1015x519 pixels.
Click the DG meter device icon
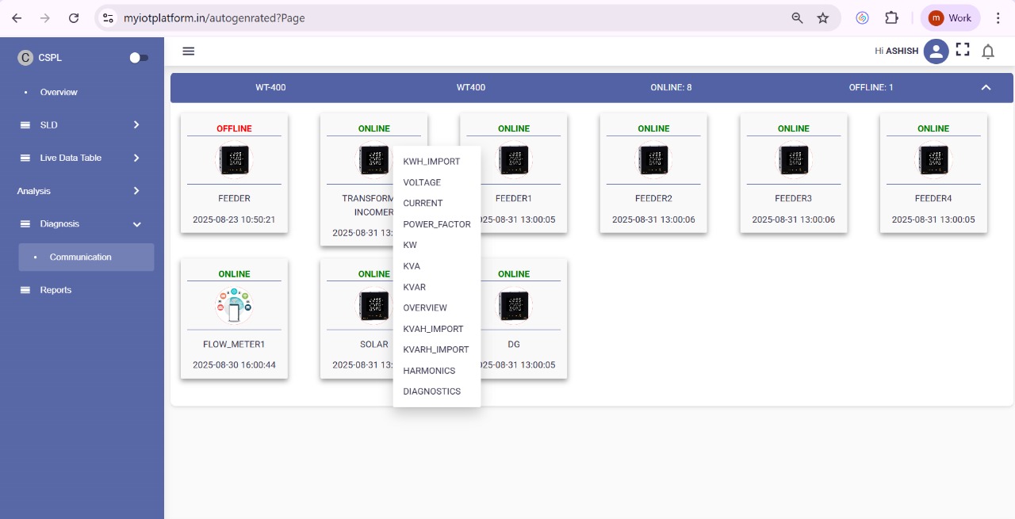(x=514, y=306)
